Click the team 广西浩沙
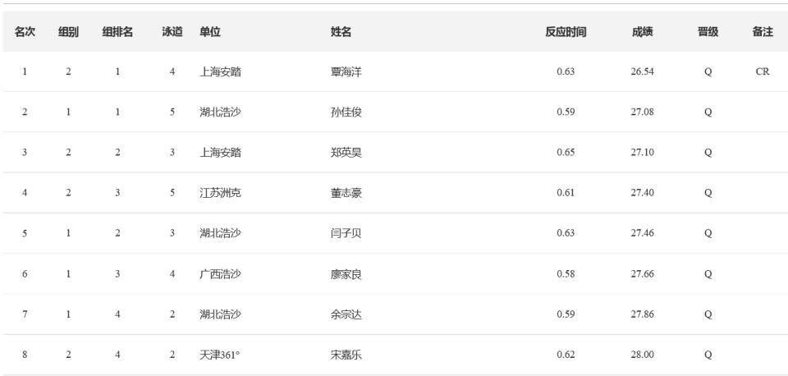The width and height of the screenshot is (788, 376). coord(220,274)
